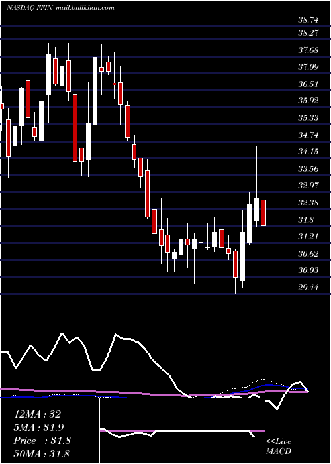This screenshot has height=464, width=331.
Task: Click the <<Live MACD label
Action: (x=279, y=447)
